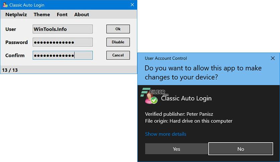Click the Ok button
This screenshot has width=280, height=162.
118,29
